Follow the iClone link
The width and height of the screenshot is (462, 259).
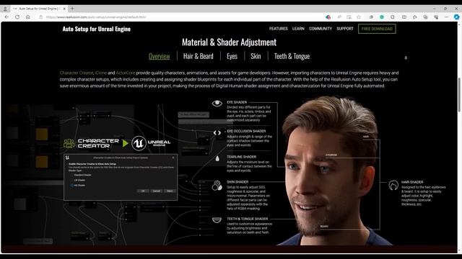coord(101,73)
